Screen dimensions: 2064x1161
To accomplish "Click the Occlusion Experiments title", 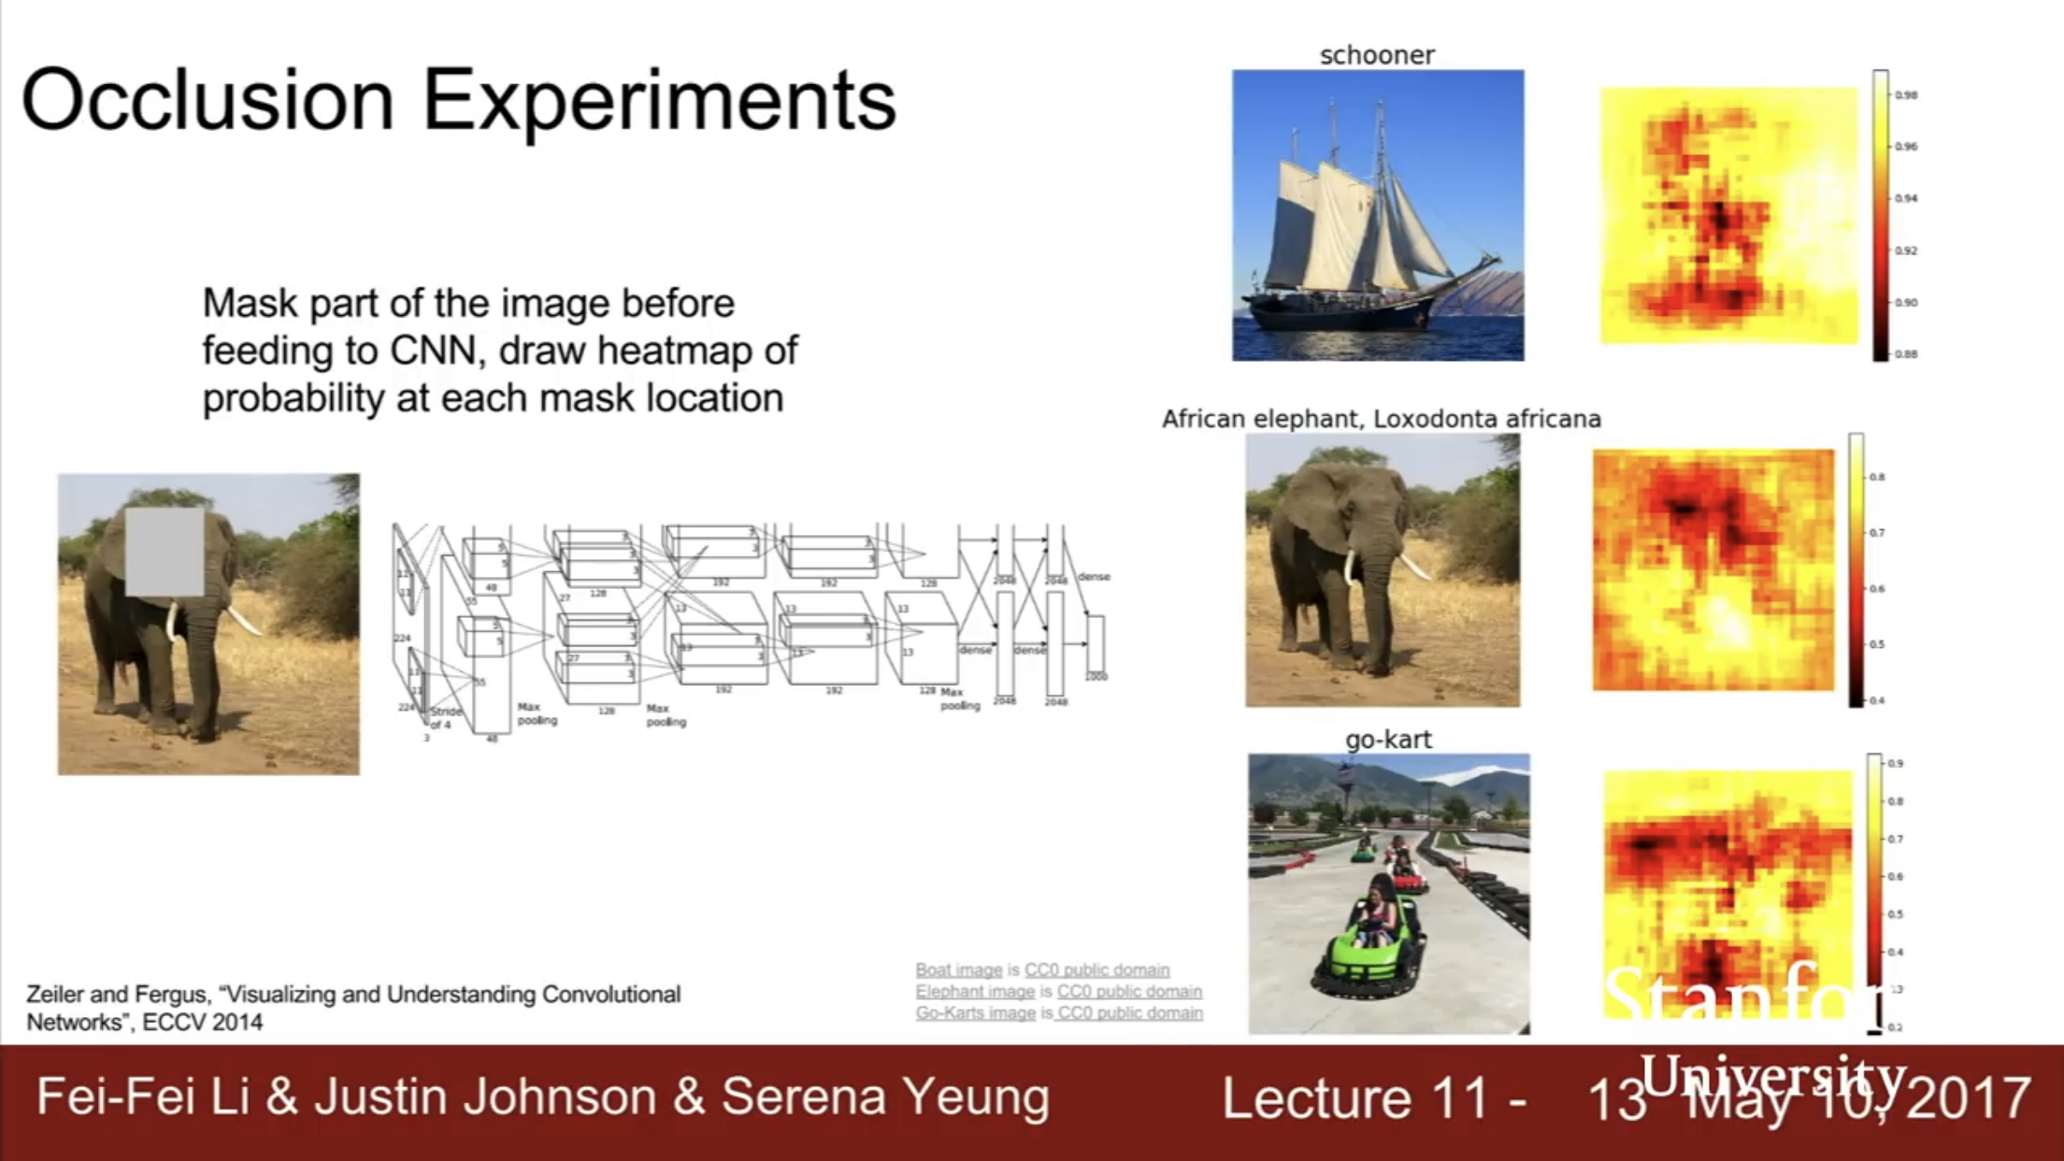I will 459,101.
